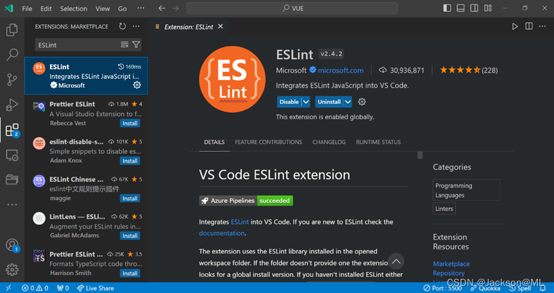Install LintLens by Gabriel McAdams
Viewport: 554px width, 293px height.
pyautogui.click(x=130, y=236)
